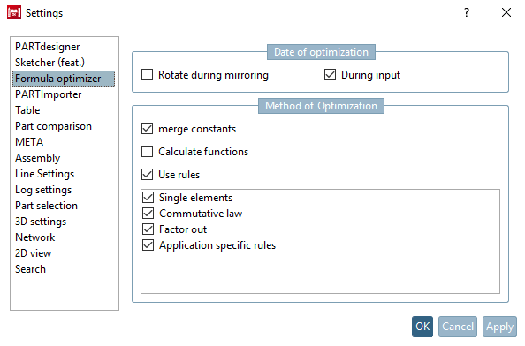Click the Cancel button
This screenshot has width=525, height=346.
coord(458,327)
